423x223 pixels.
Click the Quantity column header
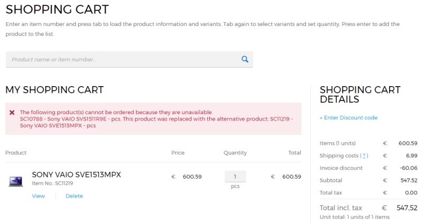(x=235, y=153)
